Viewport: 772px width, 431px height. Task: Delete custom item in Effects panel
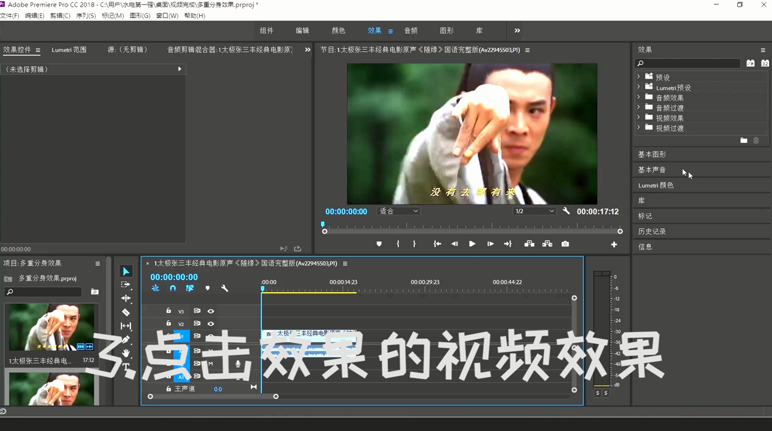756,141
